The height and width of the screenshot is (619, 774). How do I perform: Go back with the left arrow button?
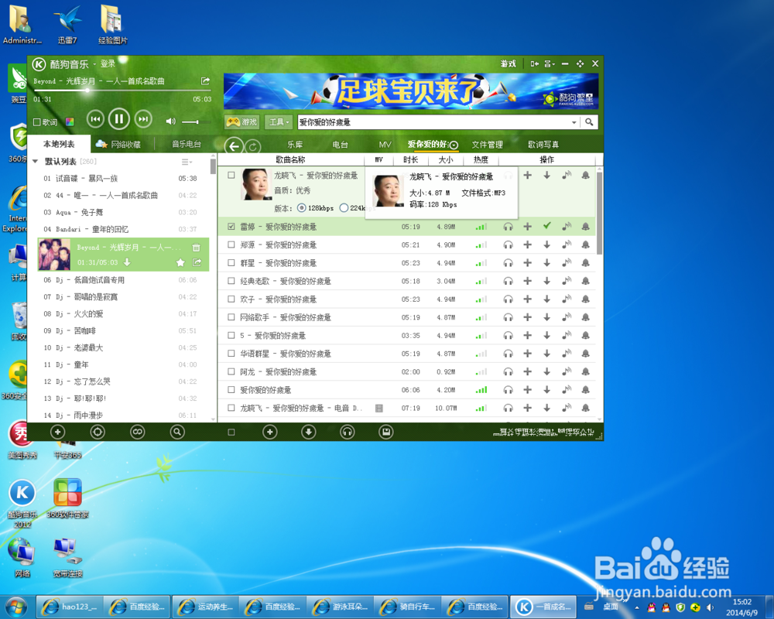click(x=234, y=146)
